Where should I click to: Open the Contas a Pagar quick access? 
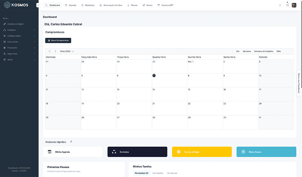(202, 152)
